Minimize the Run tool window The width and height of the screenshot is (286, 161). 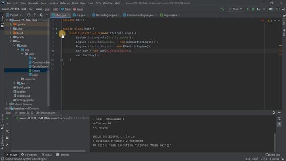279,113
